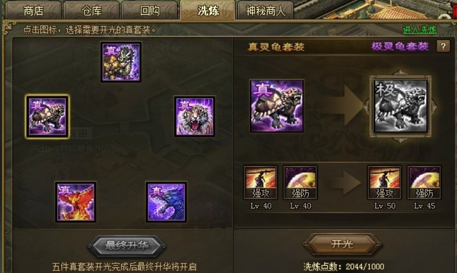Screen dimensions: 457x273
Task: Click the grey 极 turtle result image
Action: pos(400,106)
